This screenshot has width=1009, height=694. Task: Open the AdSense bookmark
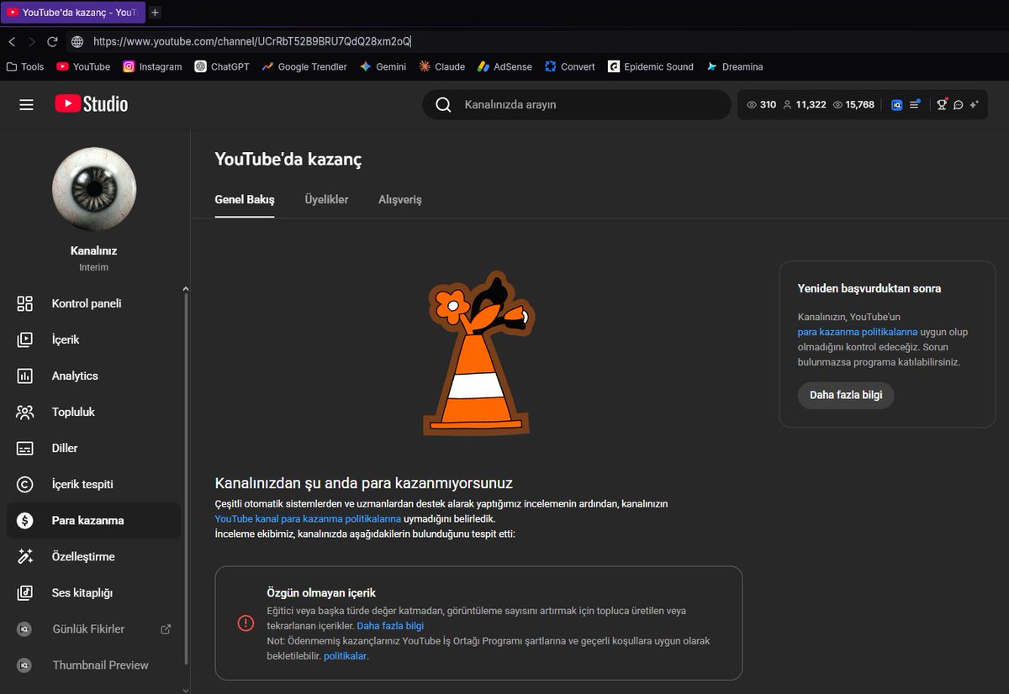(x=505, y=66)
